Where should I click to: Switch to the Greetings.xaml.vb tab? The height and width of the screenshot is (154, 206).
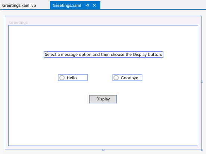tap(19, 5)
